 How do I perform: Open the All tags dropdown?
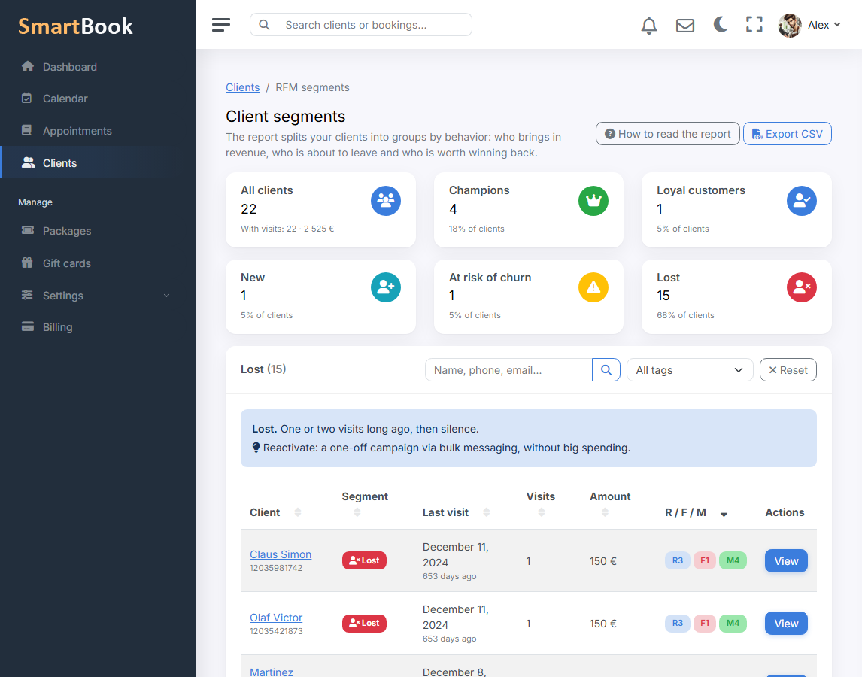[690, 370]
